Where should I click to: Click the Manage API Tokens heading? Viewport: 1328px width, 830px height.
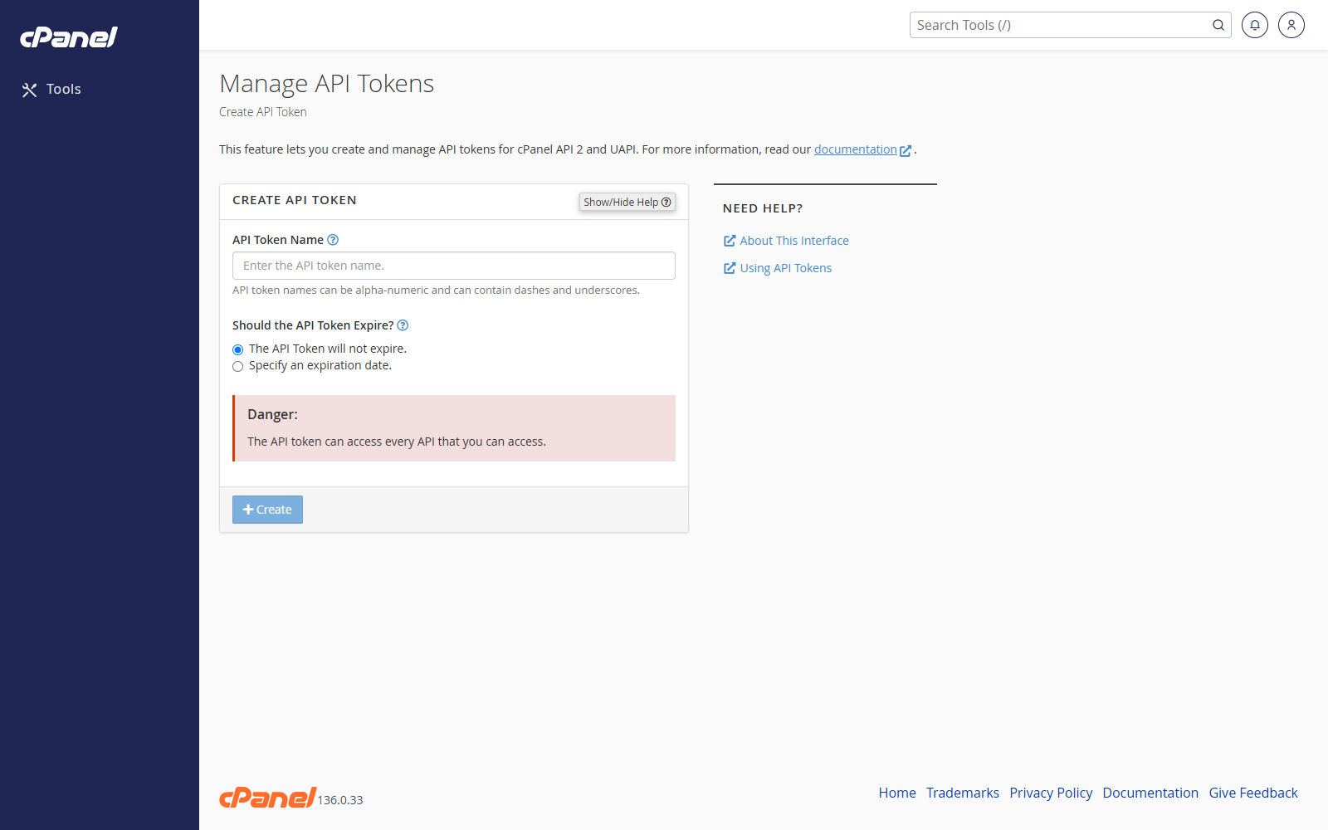coord(326,84)
